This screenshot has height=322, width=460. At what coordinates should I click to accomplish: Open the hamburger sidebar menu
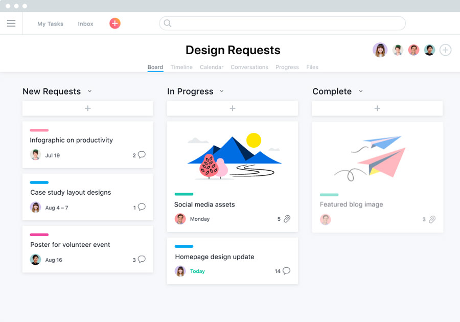(x=11, y=24)
